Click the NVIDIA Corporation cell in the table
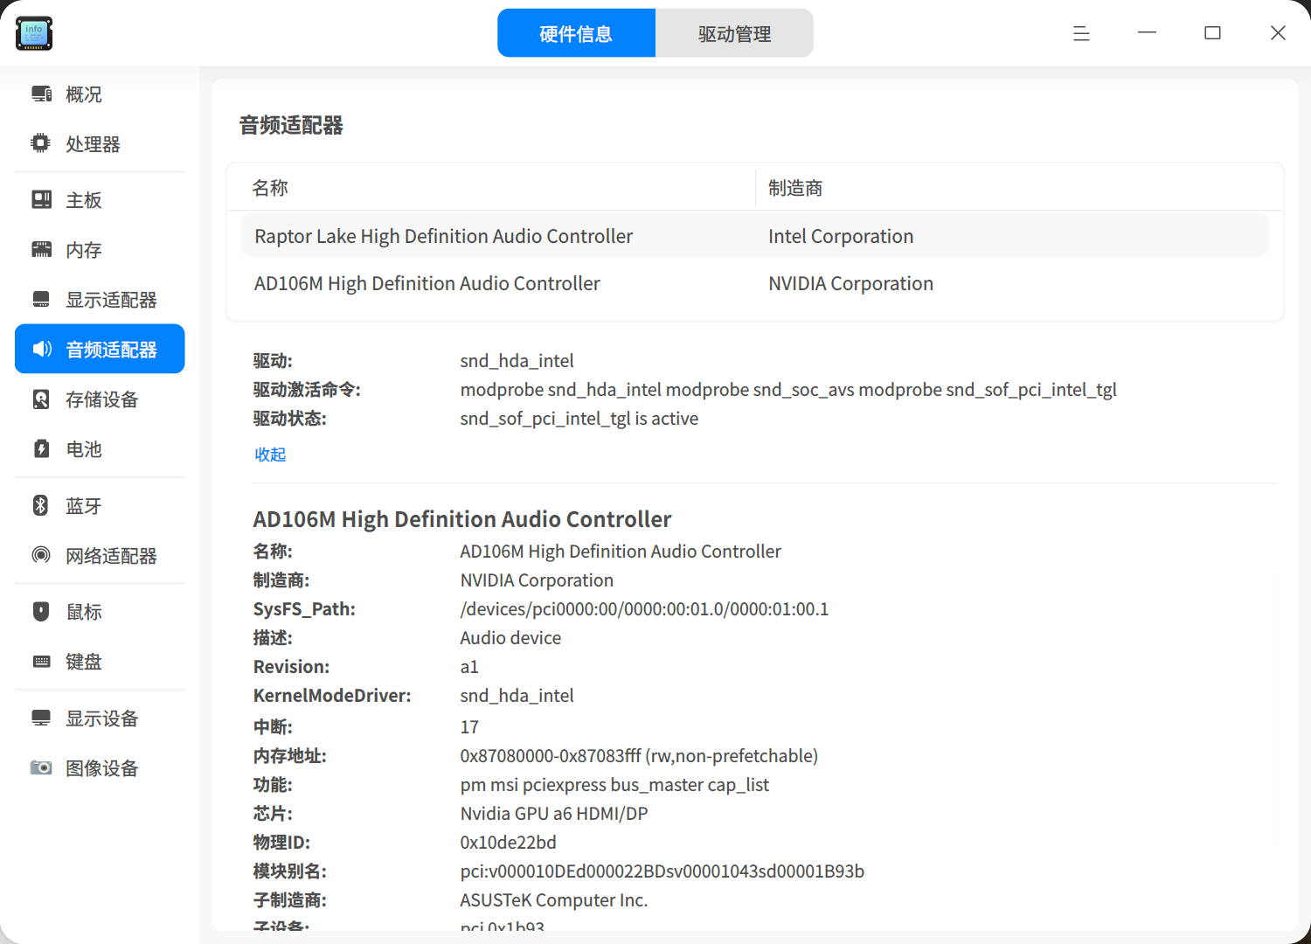Image resolution: width=1311 pixels, height=944 pixels. tap(850, 283)
